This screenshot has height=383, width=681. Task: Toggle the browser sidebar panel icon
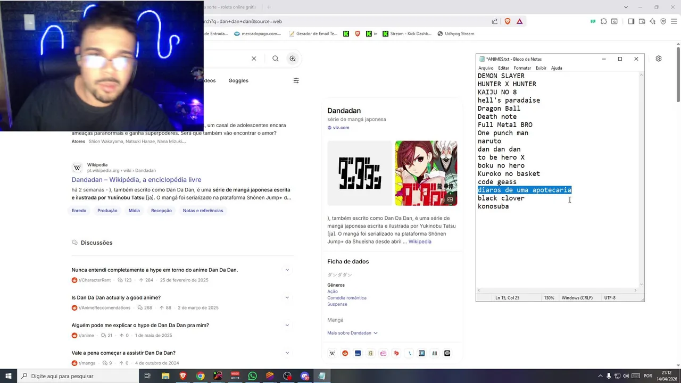pos(631,21)
